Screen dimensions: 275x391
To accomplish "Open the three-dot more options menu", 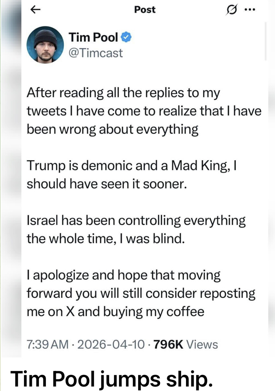I will [x=249, y=10].
